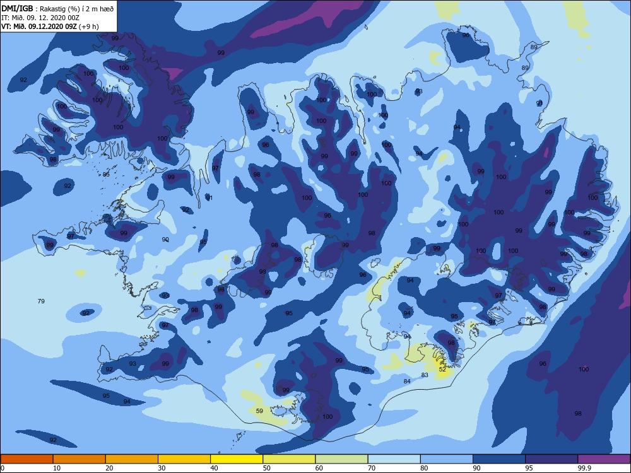Select the '10' legend tick label

57,468
